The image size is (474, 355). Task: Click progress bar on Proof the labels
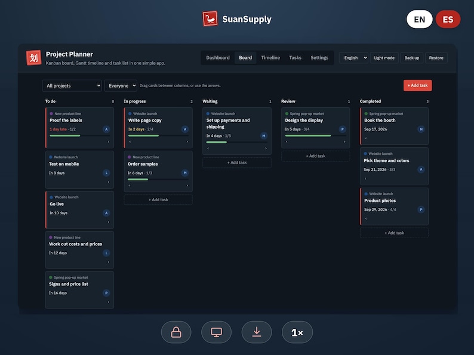click(x=79, y=136)
